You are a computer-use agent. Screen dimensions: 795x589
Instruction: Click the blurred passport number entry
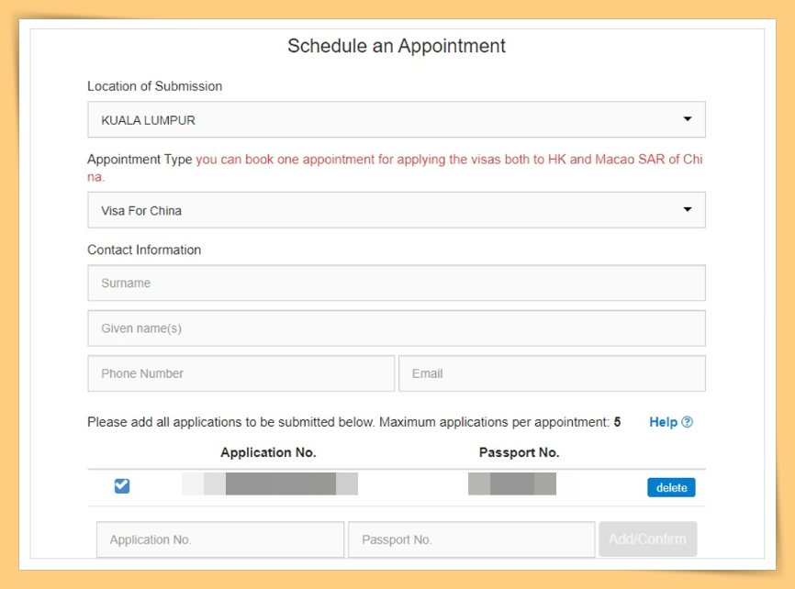point(512,484)
